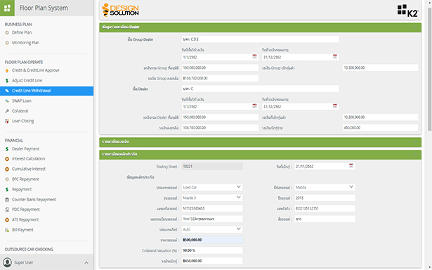This screenshot has height=270, width=432.
Task: Click the Counter Bank Repayment icon
Action: point(7,200)
